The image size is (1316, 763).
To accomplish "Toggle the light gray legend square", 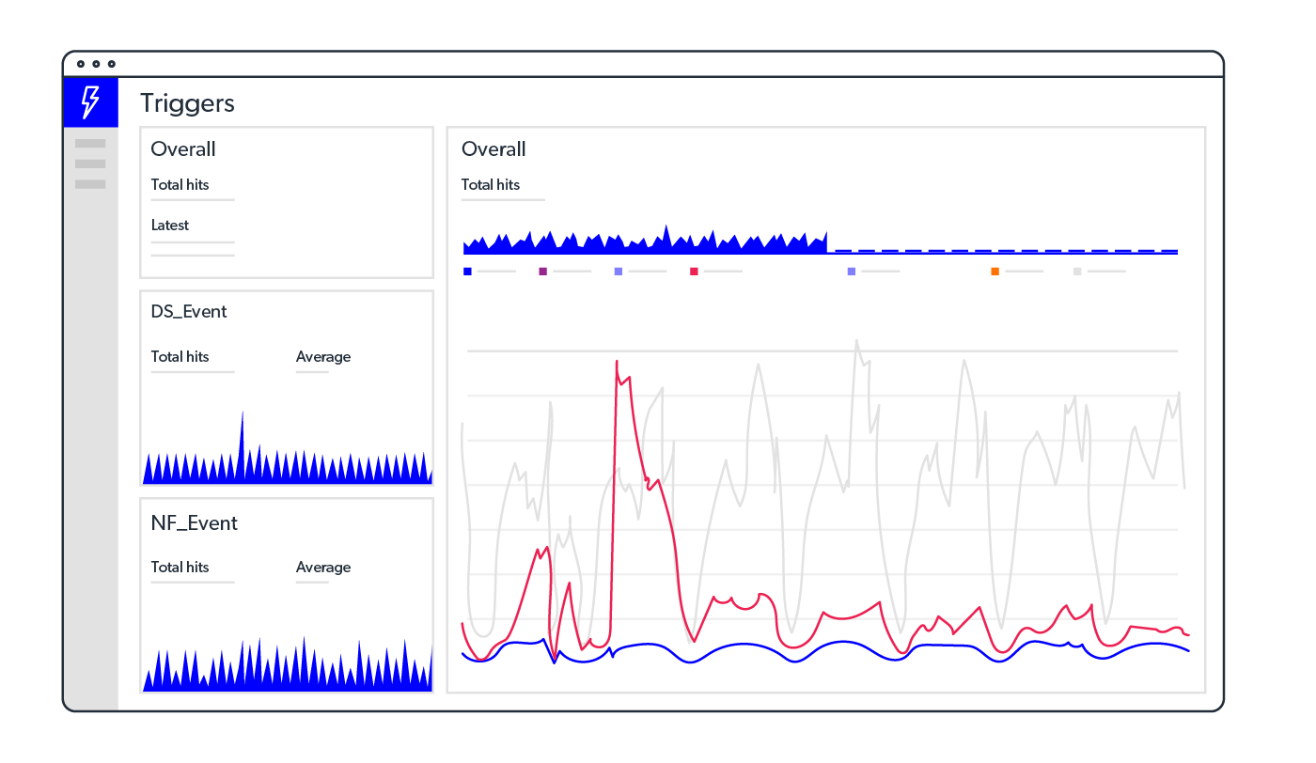I will 1077,272.
